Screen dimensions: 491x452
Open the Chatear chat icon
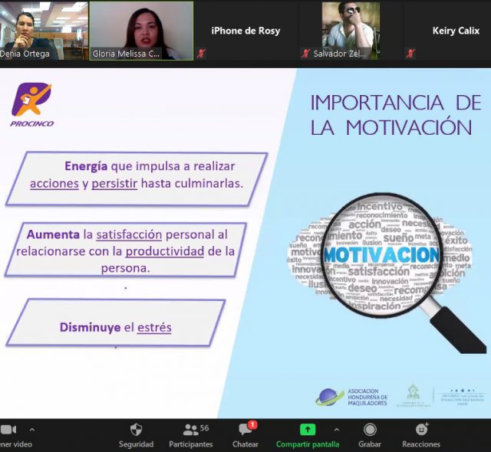[245, 431]
